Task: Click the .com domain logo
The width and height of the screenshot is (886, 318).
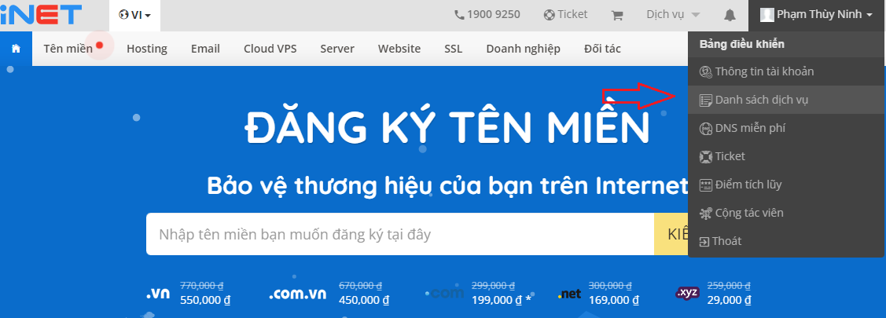Action: (x=447, y=293)
